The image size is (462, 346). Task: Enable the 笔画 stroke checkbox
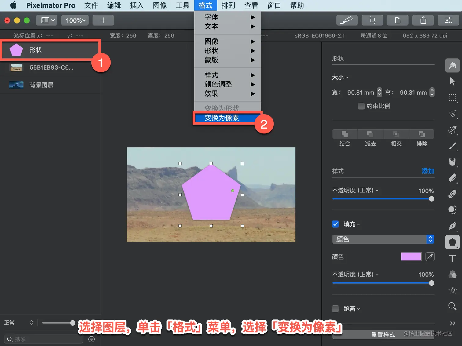tap(335, 309)
